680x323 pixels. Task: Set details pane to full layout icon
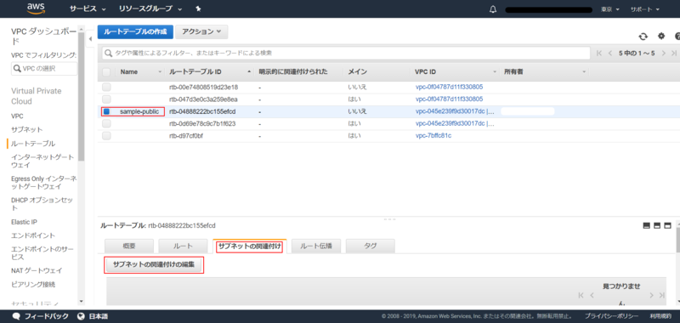(667, 225)
